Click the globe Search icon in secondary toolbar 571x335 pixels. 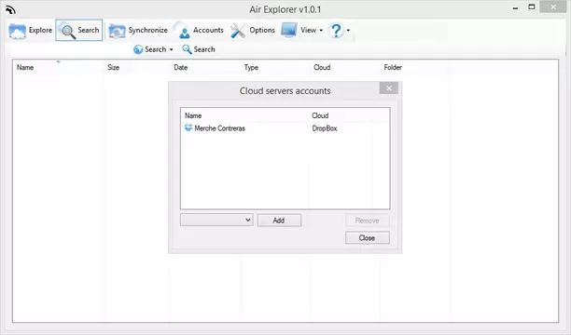pos(138,49)
